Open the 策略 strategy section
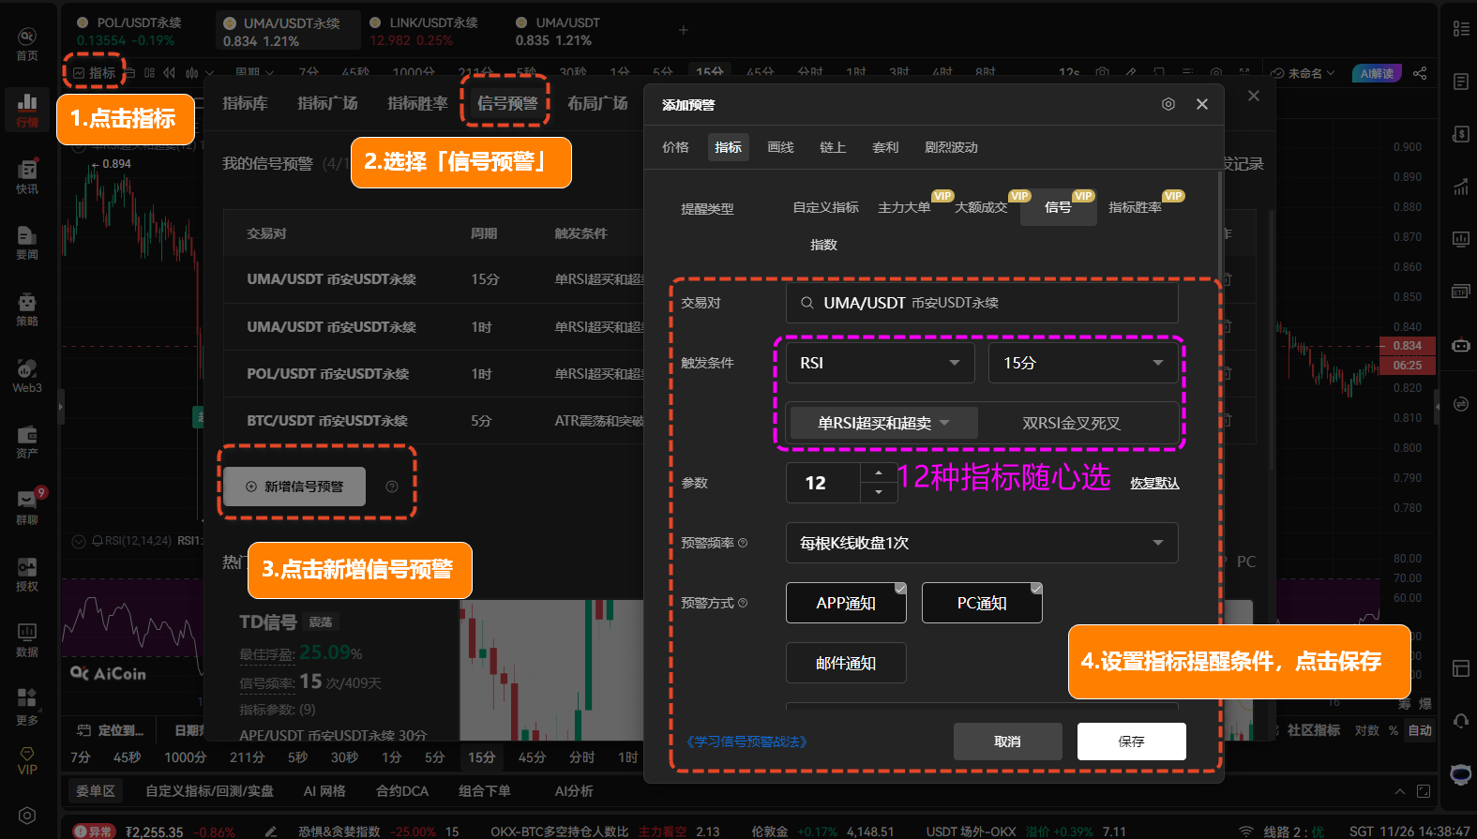 27,309
